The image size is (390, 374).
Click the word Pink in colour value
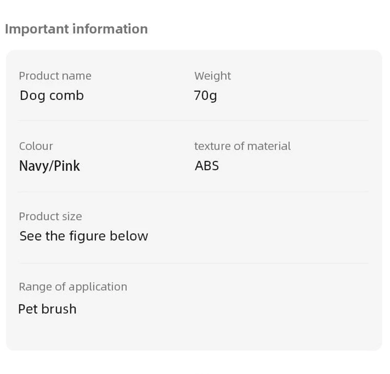67,166
